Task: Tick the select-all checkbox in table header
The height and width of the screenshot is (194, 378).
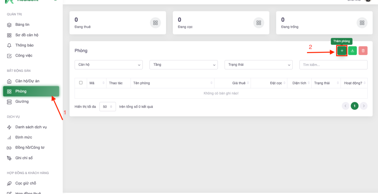Action: 81,83
